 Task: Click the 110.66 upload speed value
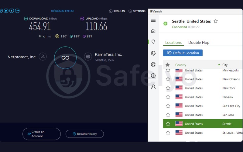point(96,26)
